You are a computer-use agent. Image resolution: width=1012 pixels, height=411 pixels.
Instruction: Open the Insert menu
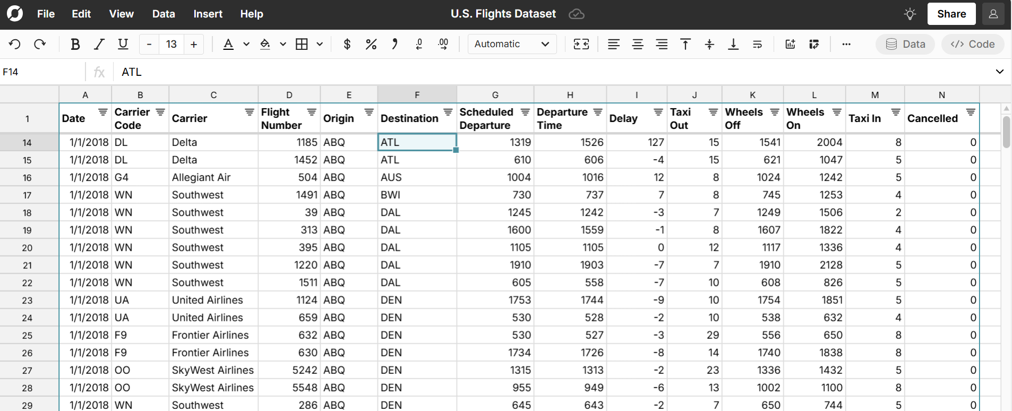208,14
